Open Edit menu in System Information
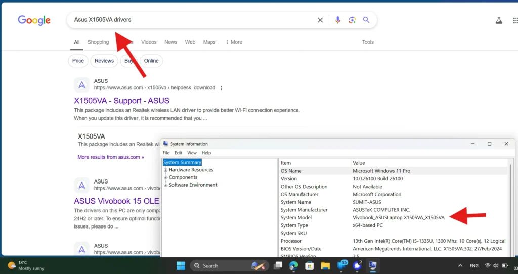518x274 pixels. tap(179, 153)
